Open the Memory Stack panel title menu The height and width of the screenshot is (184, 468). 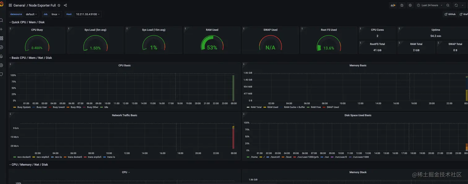click(x=358, y=172)
